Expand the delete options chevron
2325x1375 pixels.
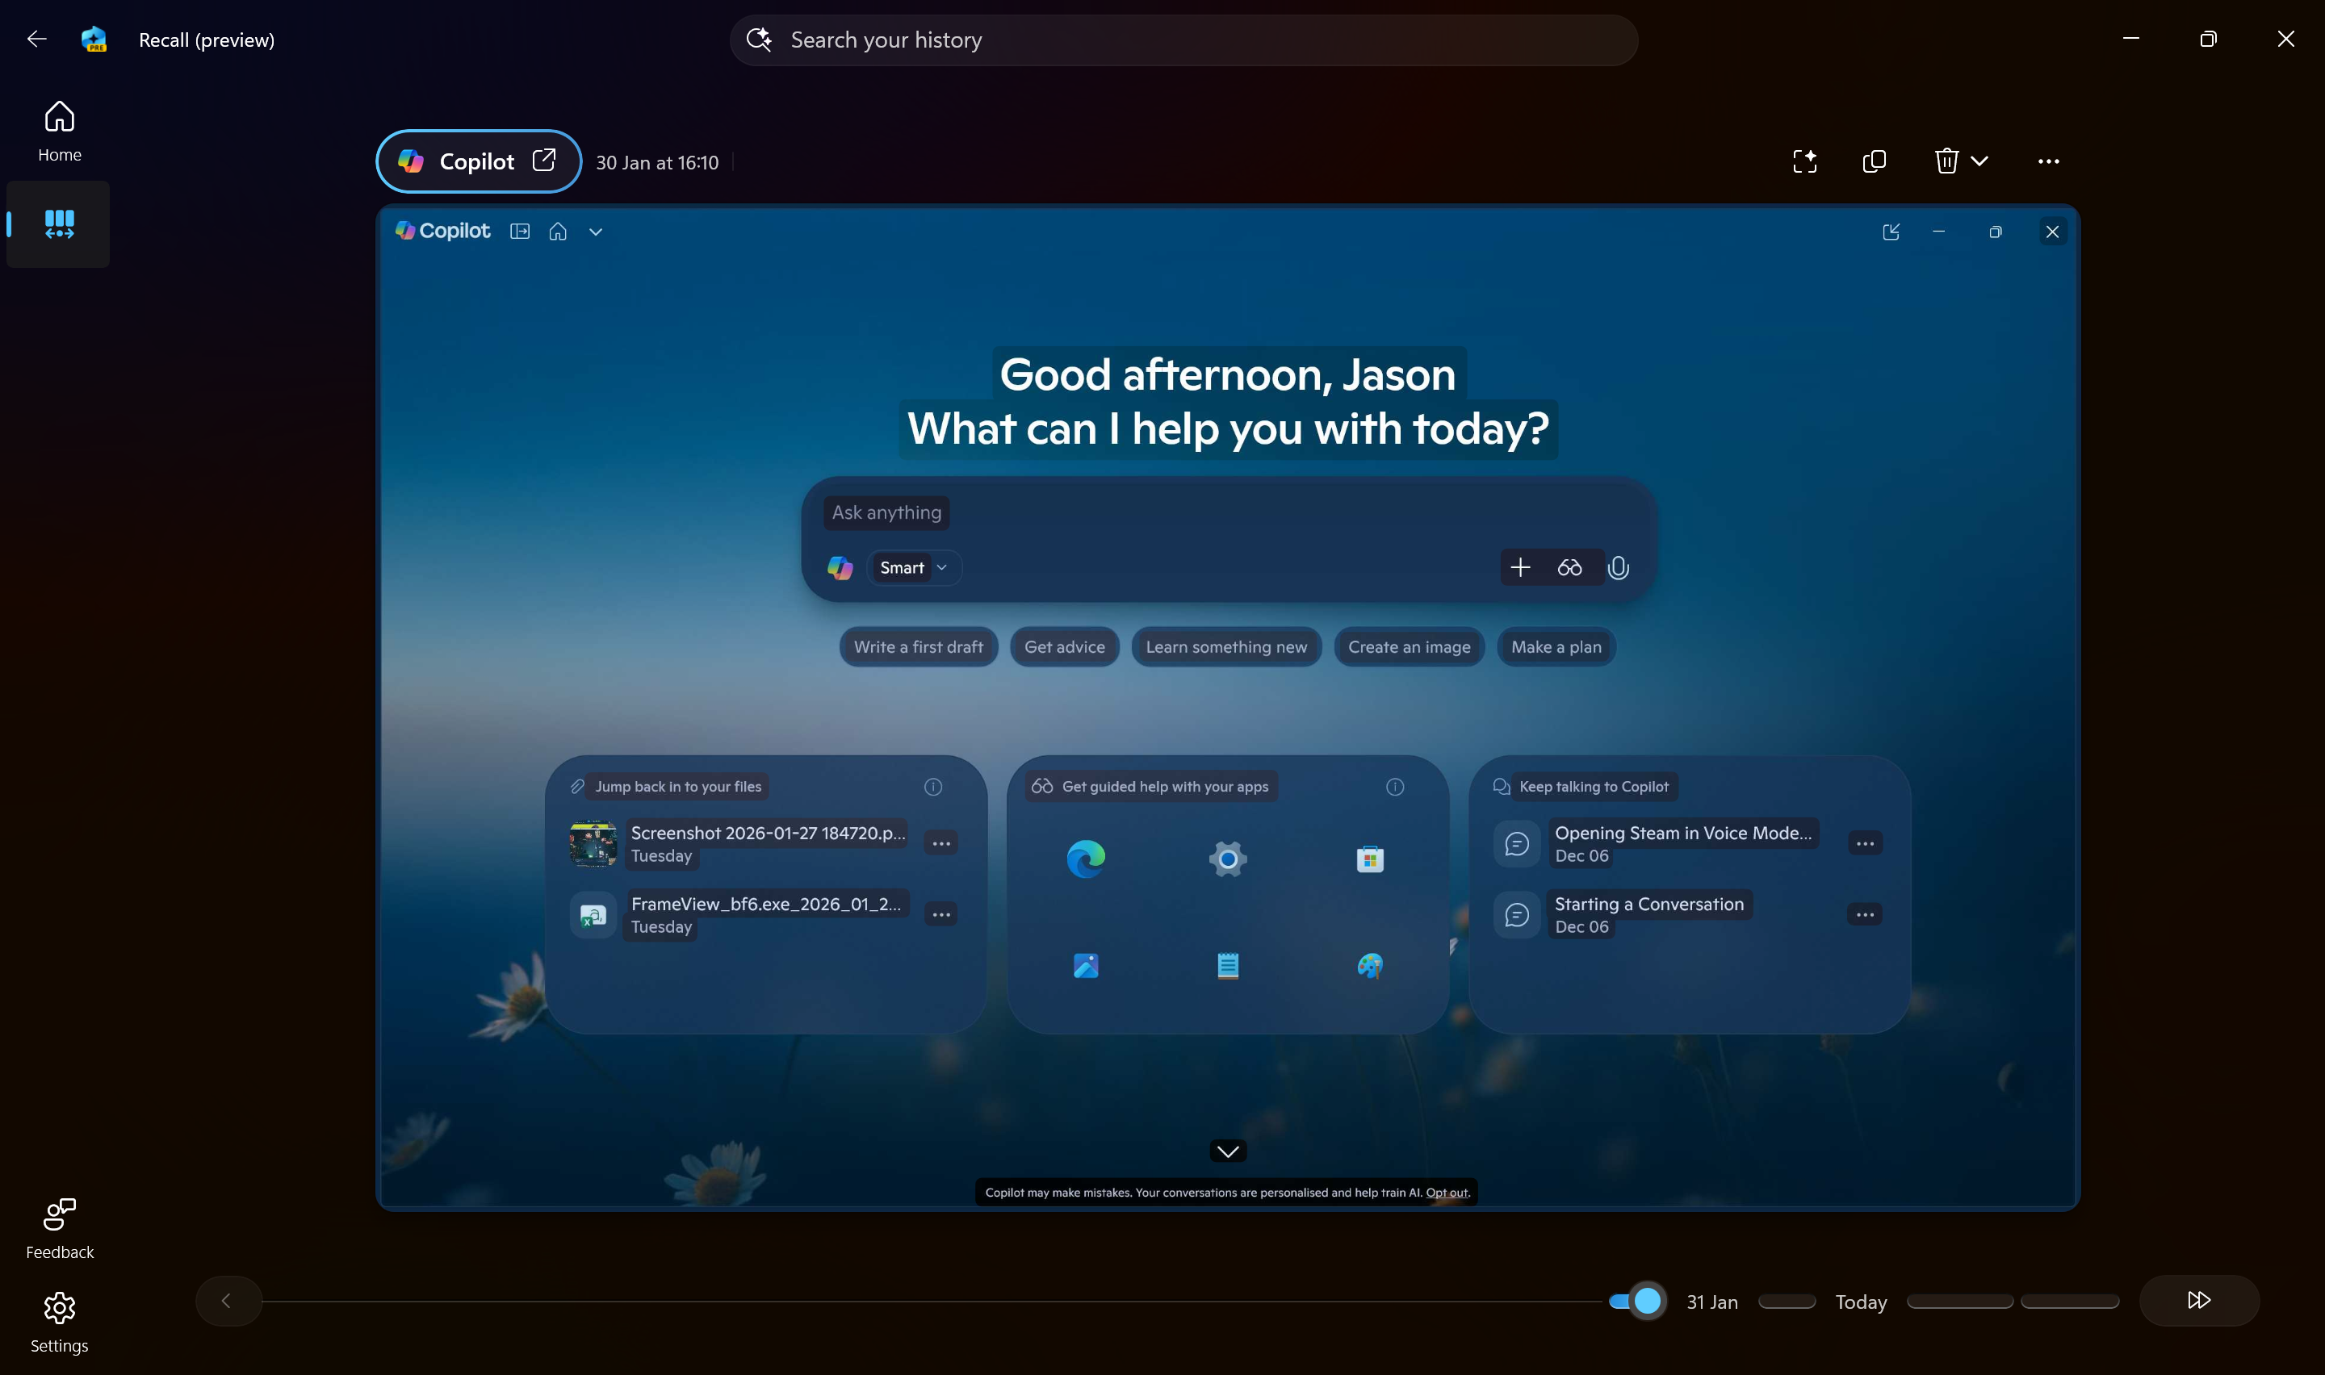point(1979,161)
